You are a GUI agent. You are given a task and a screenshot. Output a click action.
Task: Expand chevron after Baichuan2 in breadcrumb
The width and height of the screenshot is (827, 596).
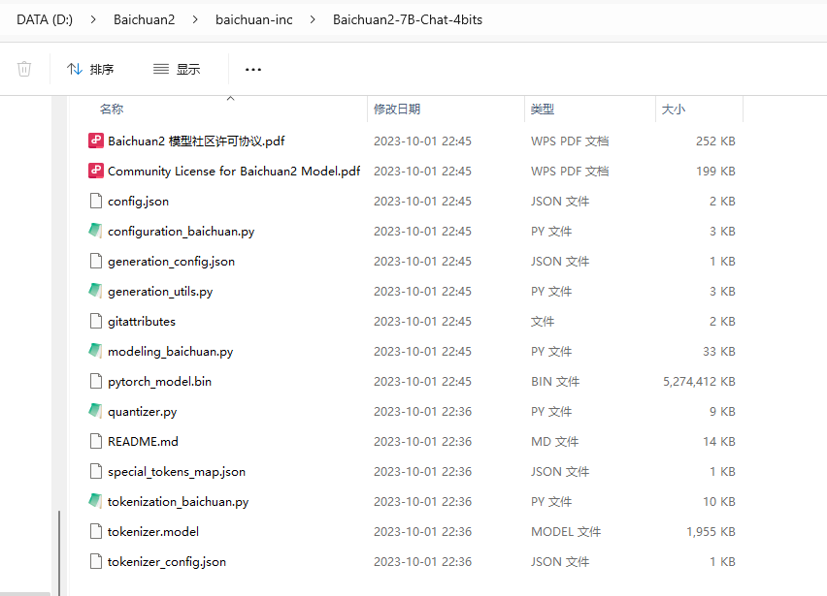195,19
